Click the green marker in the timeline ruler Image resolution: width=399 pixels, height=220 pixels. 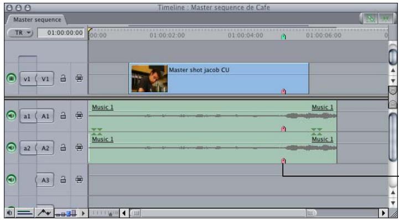(x=283, y=37)
